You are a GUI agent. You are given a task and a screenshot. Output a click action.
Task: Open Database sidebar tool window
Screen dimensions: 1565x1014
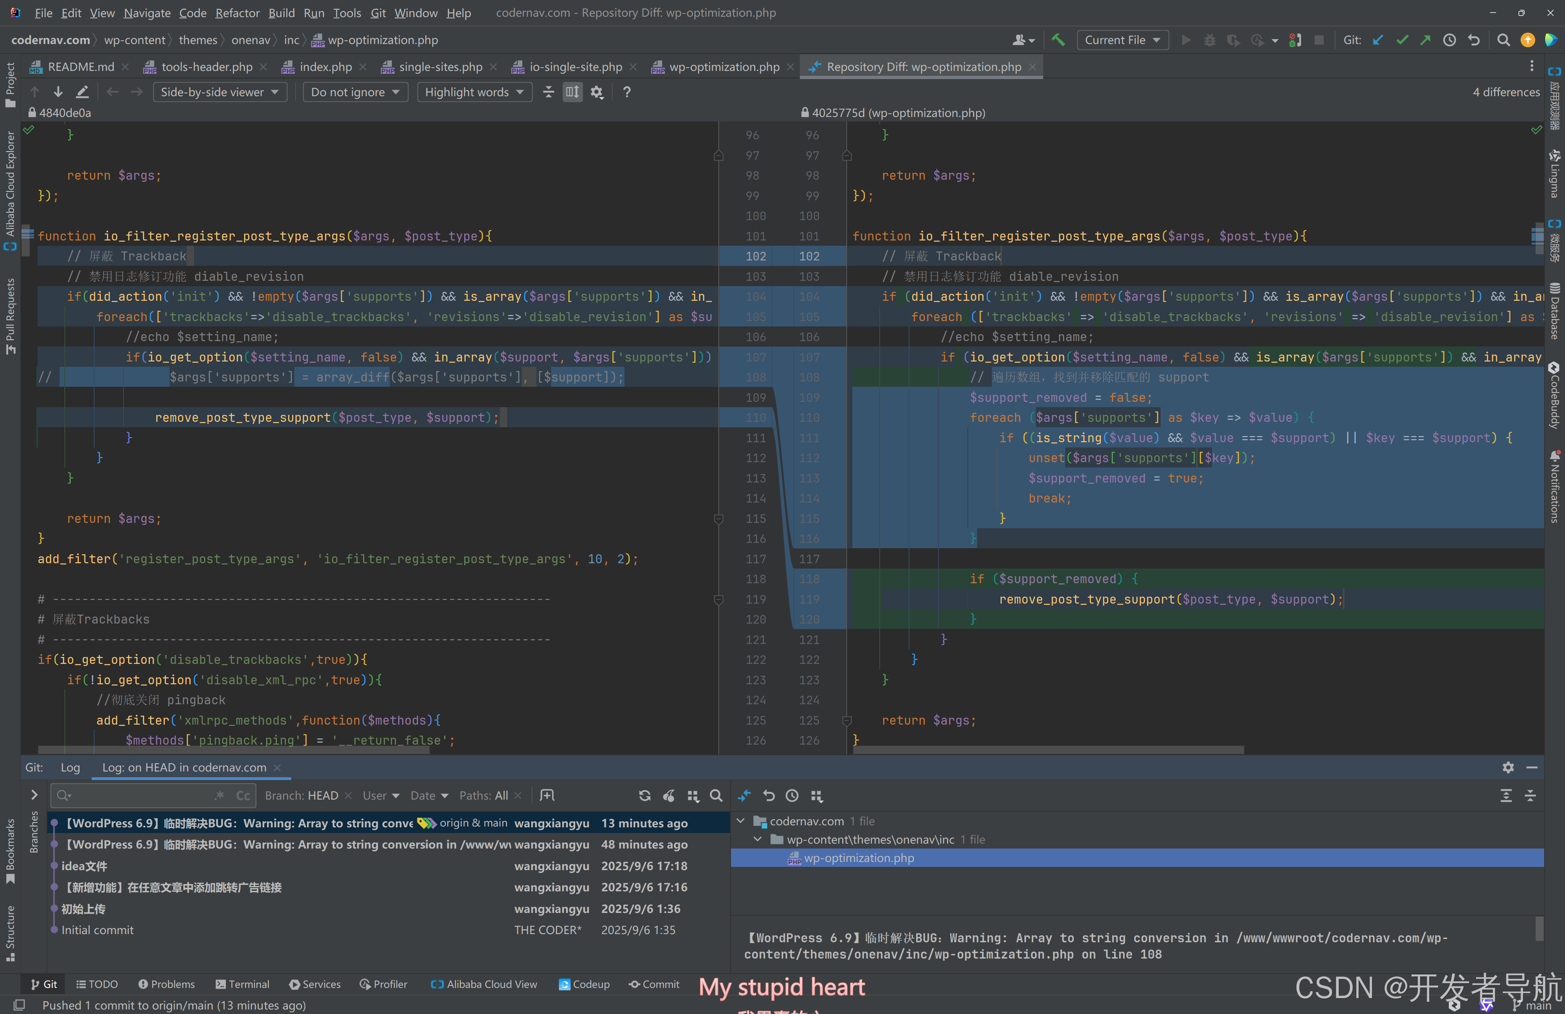click(1555, 311)
